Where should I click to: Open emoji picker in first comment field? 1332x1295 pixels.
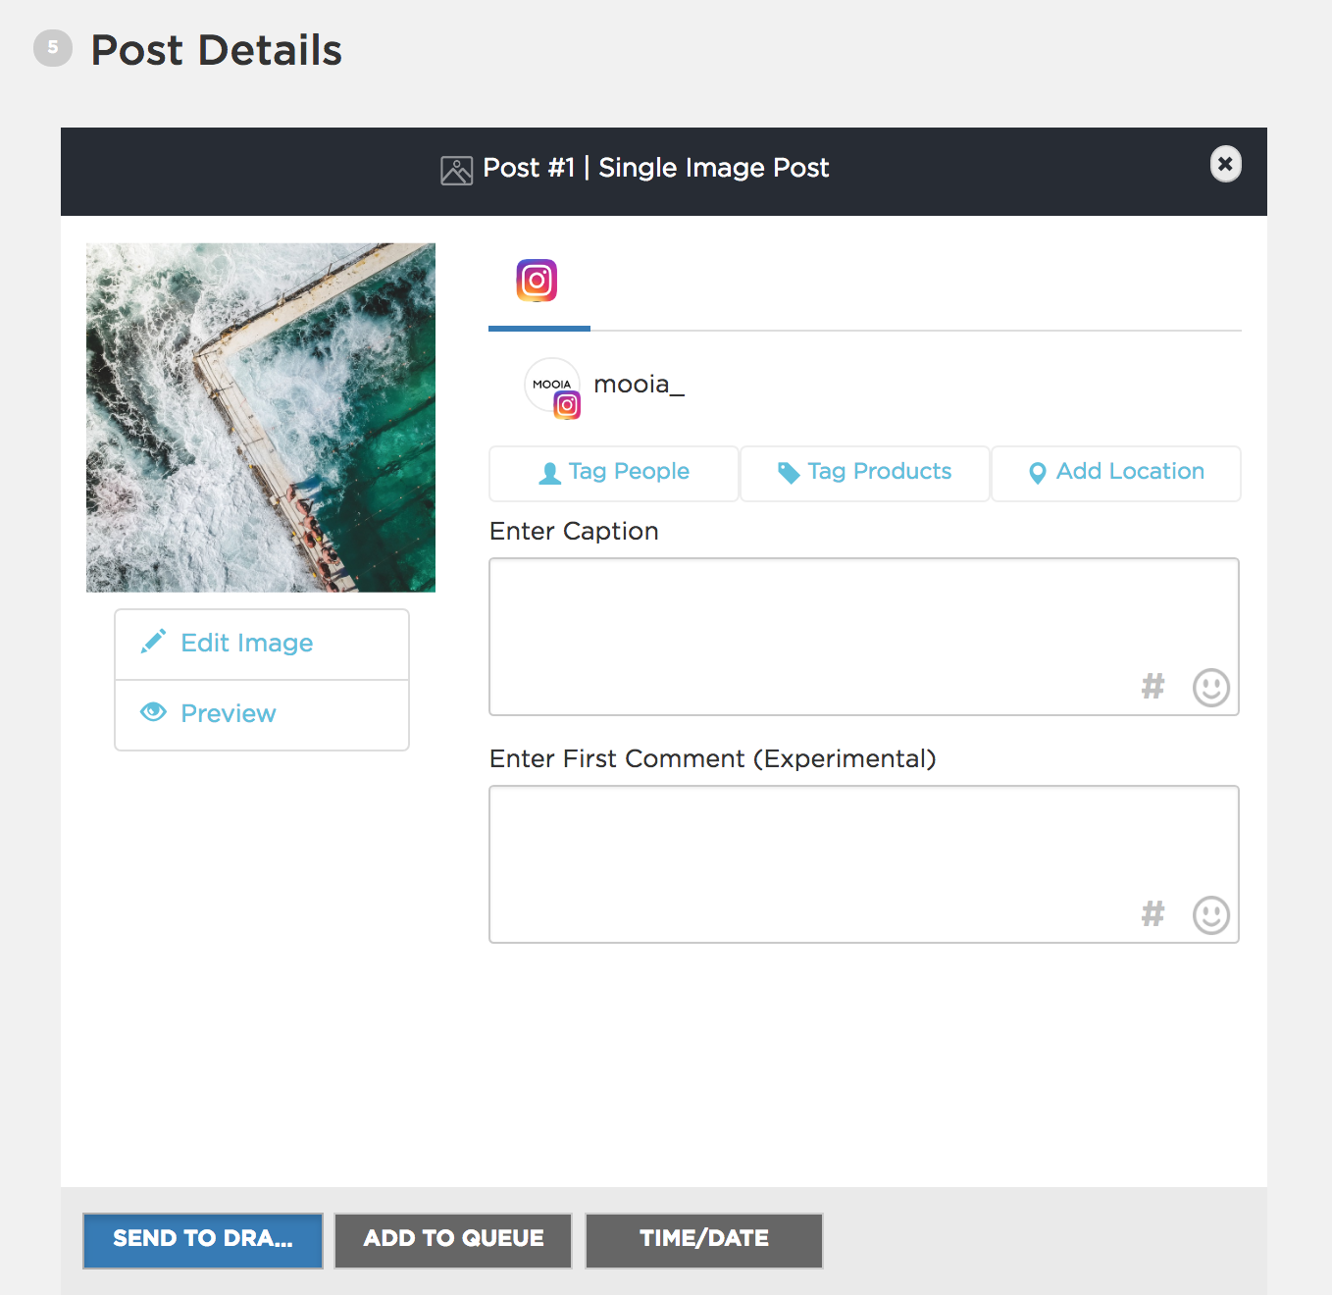1210,915
